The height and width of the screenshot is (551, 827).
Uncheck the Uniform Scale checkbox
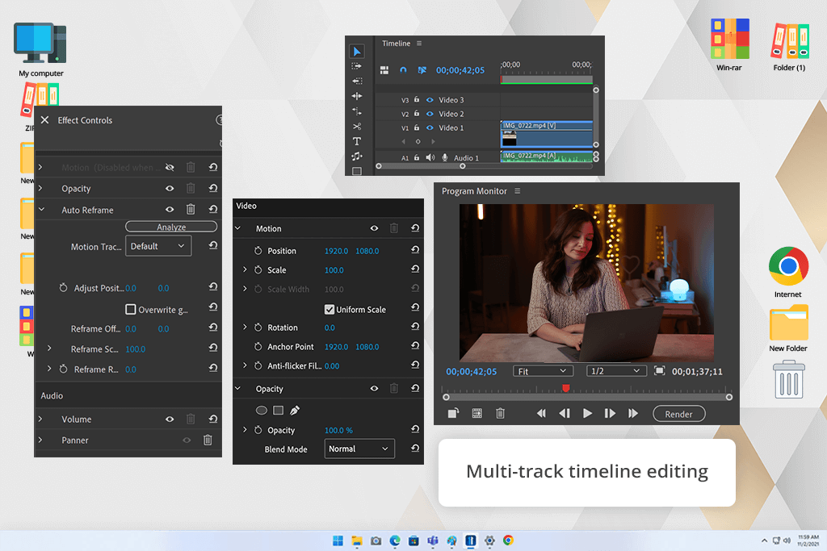tap(330, 309)
